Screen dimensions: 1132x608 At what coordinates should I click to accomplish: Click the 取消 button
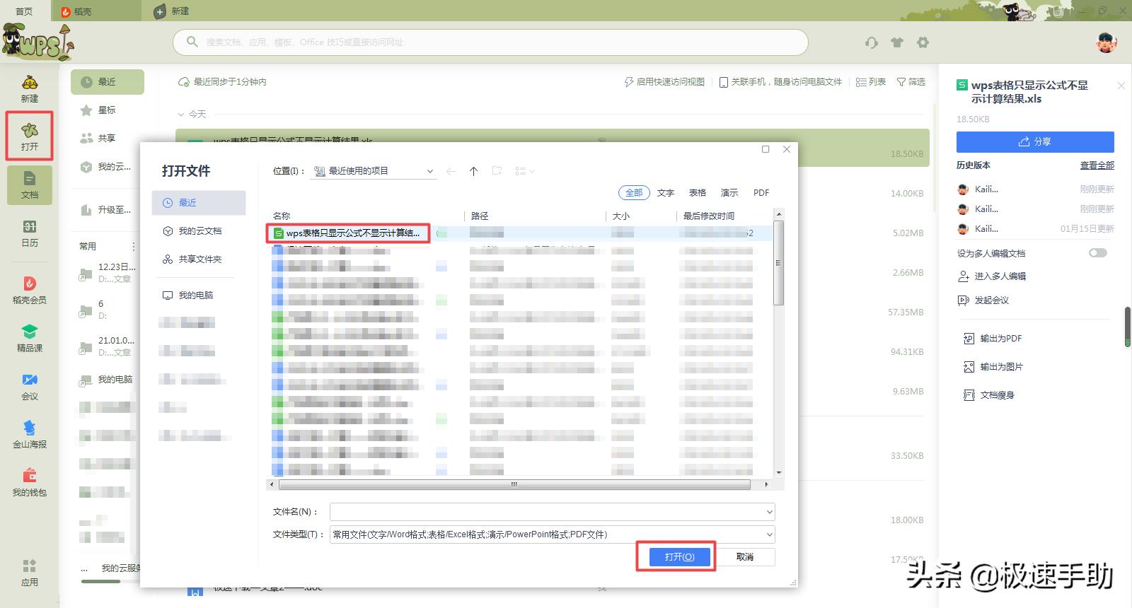point(744,557)
